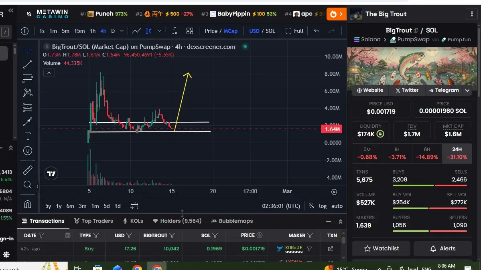Switch to the KOLs tab

click(133, 221)
